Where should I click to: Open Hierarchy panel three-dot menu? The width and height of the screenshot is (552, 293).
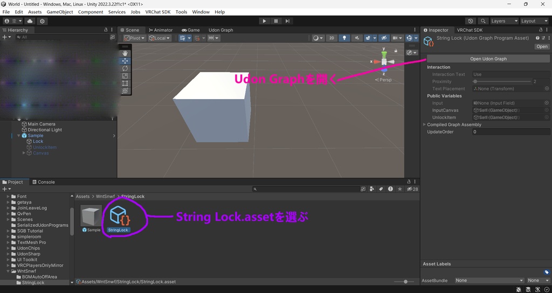click(x=112, y=30)
